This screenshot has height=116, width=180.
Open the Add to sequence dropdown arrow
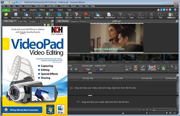point(130,68)
